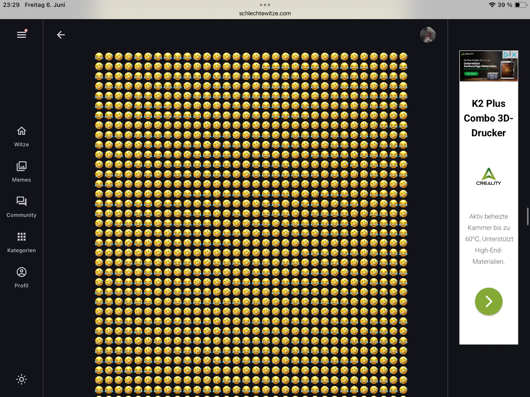Click the AdChoices triangle icon

(x=506, y=55)
